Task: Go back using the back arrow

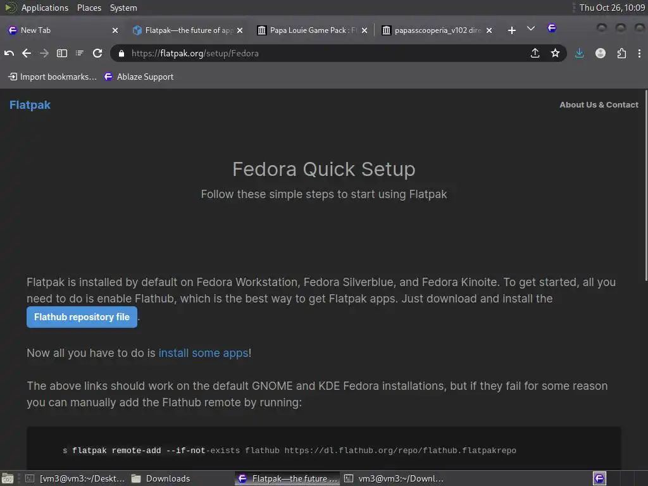Action: (27, 53)
